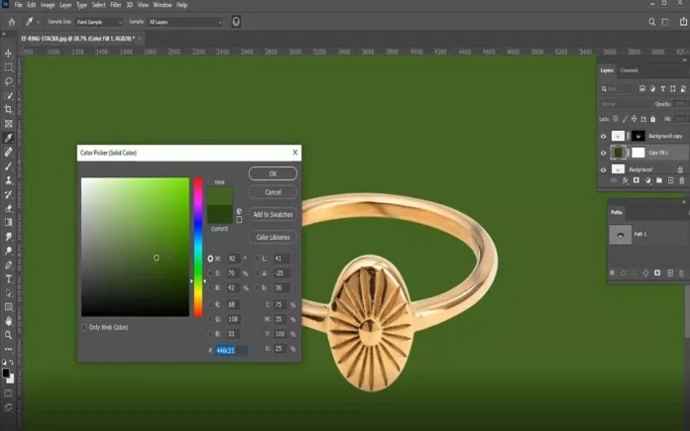Open Color Libraries
Image resolution: width=690 pixels, height=431 pixels.
pos(273,237)
